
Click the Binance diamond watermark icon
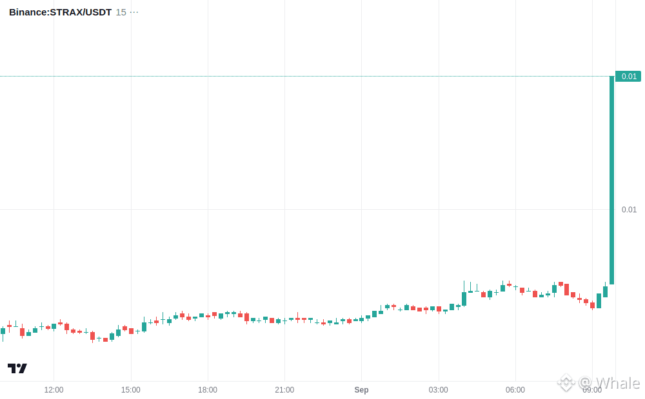click(566, 382)
